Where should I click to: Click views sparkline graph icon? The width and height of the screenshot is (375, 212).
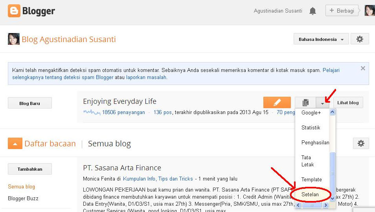[x=92, y=112]
